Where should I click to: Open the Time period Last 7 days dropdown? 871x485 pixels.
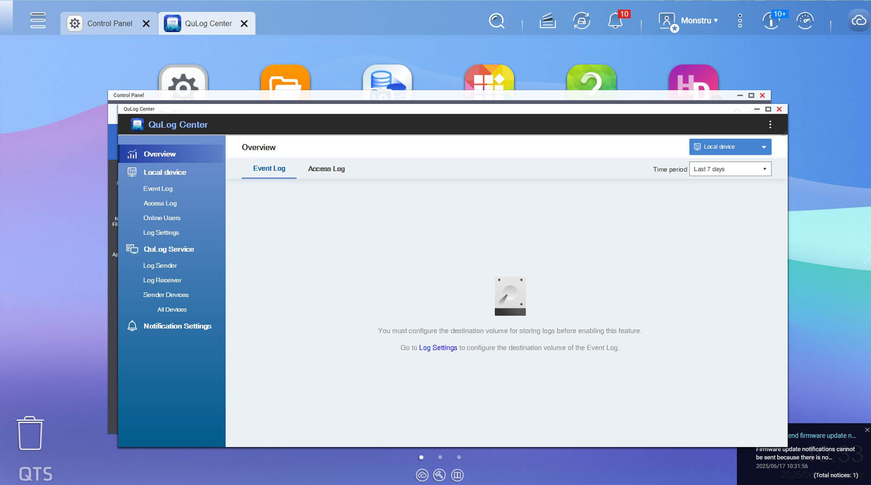[730, 169]
